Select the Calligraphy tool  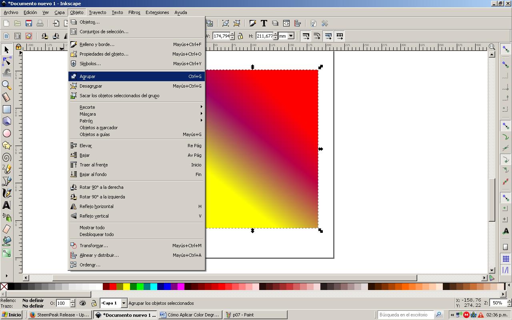tap(6, 193)
